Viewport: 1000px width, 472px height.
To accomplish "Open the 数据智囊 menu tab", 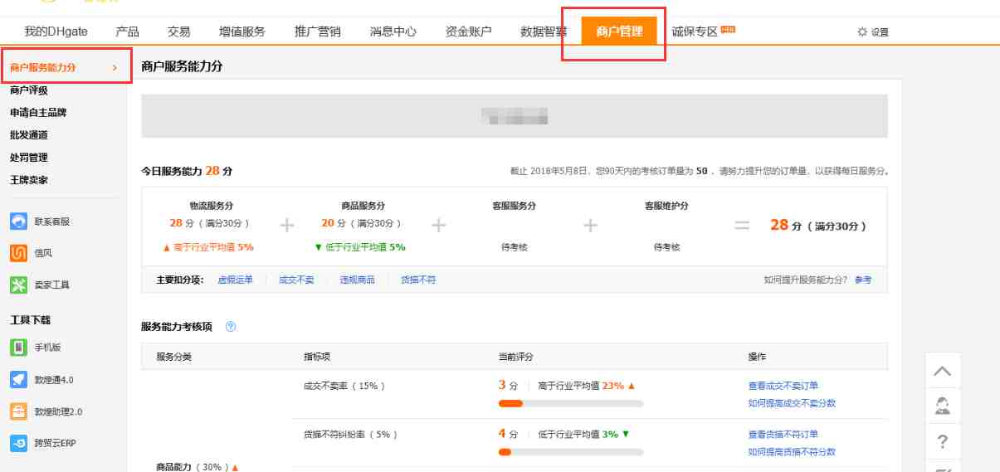I will (x=544, y=32).
